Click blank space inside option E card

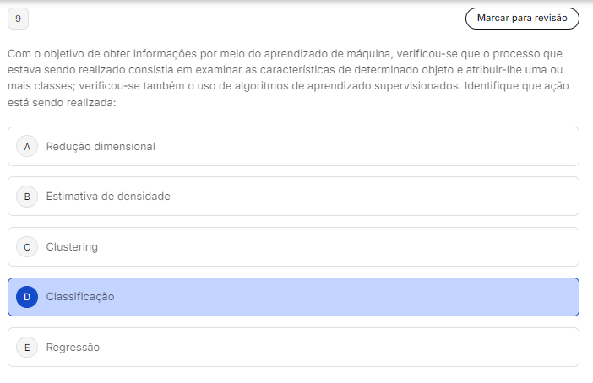380,347
